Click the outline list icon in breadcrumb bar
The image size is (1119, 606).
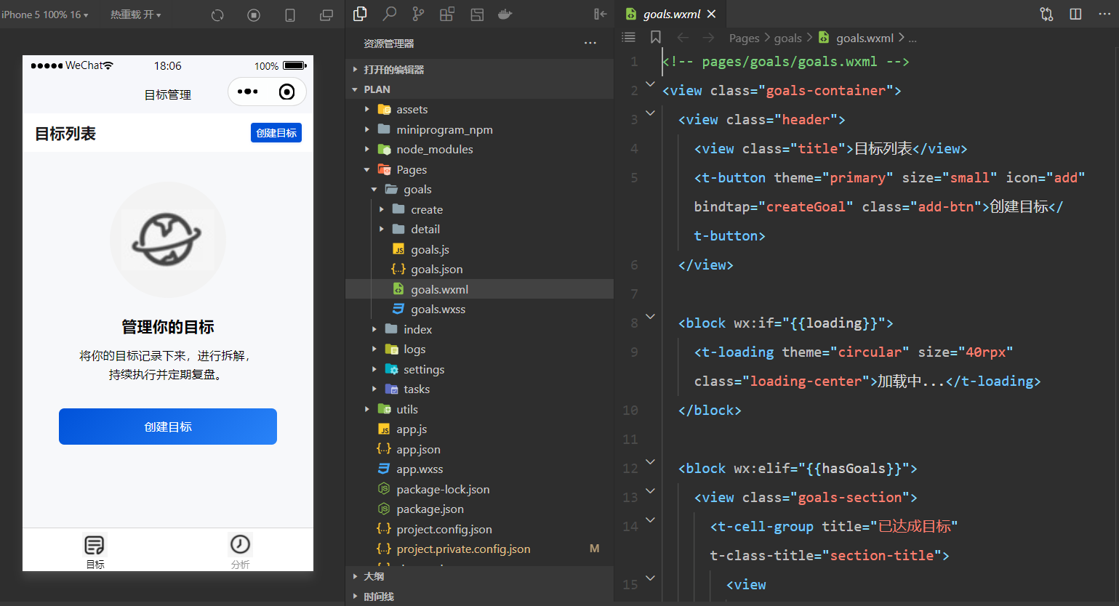point(629,37)
